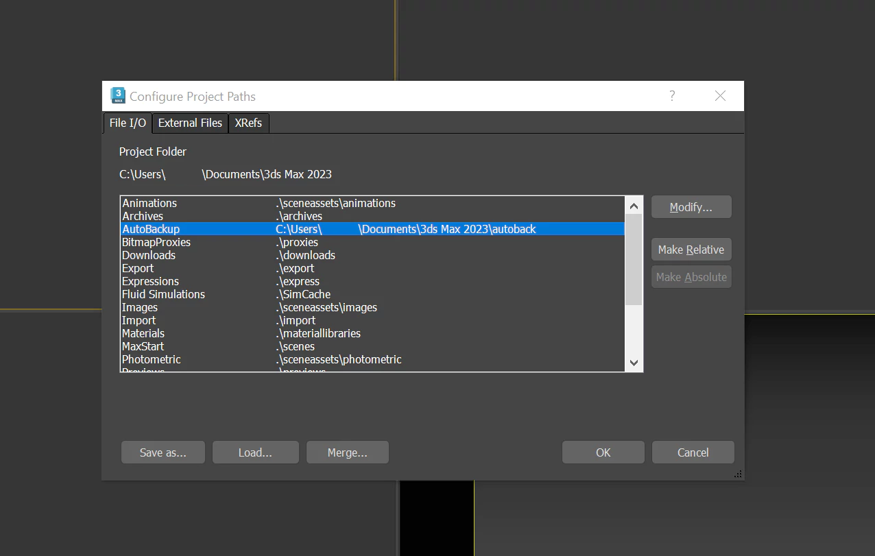Image resolution: width=875 pixels, height=556 pixels.
Task: Click the scrollbar up arrow
Action: (633, 205)
